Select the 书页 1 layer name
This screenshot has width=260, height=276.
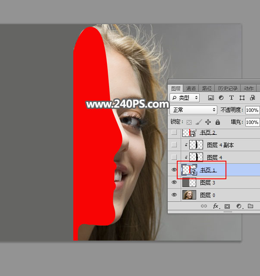coord(208,170)
